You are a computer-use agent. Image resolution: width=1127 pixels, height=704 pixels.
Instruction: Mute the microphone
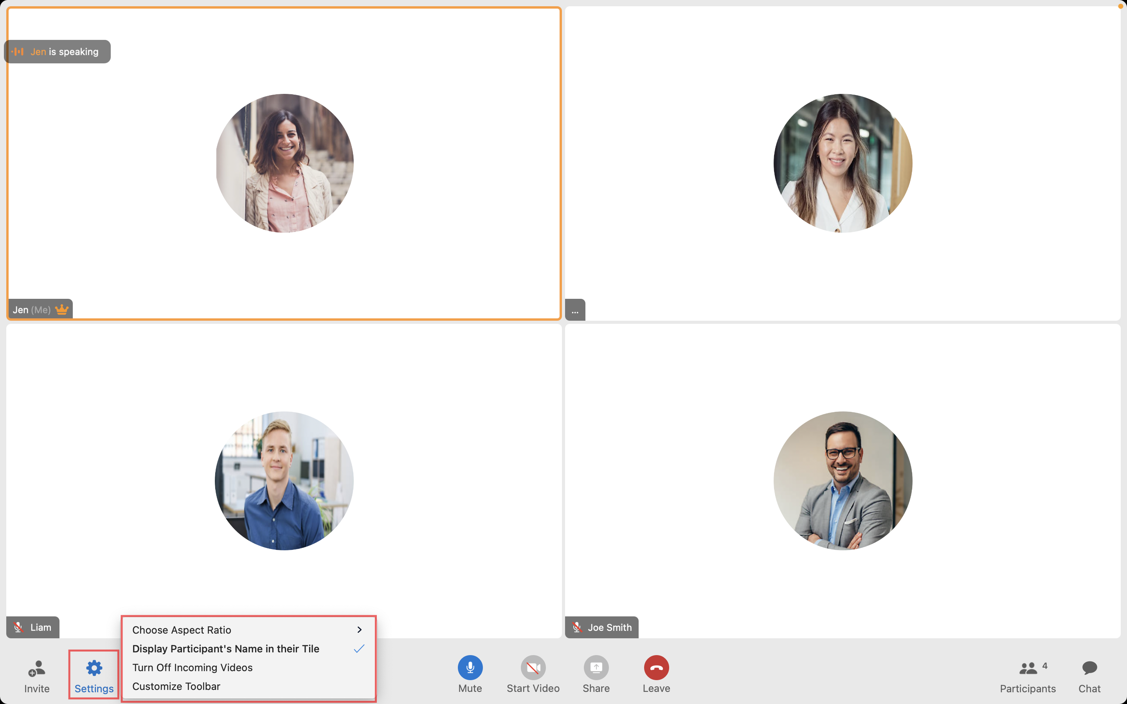pos(470,668)
